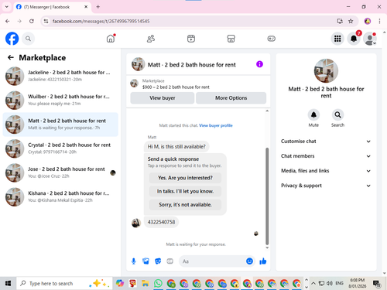This screenshot has width=387, height=290.
Task: Open the Friends icon in top navigation
Action: pyautogui.click(x=151, y=39)
